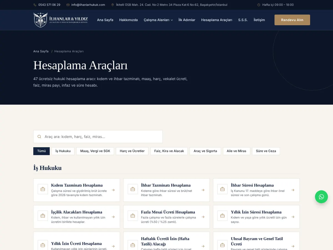The height and width of the screenshot is (250, 333).
Task: Click arrow on Fazla Mesai Ücreti card
Action: click(203, 217)
